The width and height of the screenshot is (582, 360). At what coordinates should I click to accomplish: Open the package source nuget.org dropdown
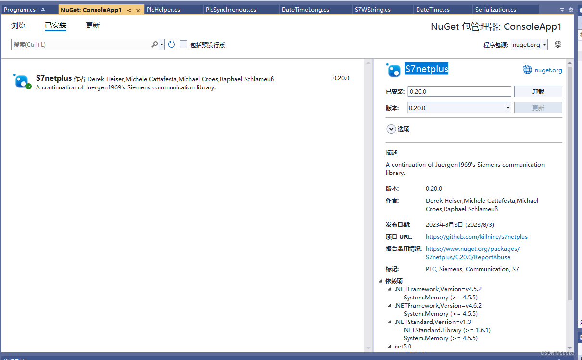(x=529, y=45)
